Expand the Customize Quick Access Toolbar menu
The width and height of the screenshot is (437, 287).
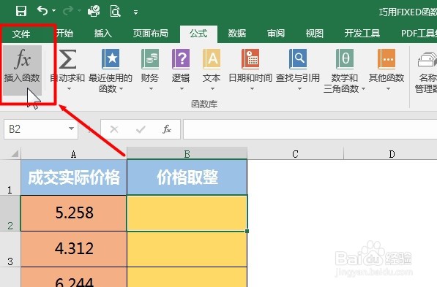(135, 12)
